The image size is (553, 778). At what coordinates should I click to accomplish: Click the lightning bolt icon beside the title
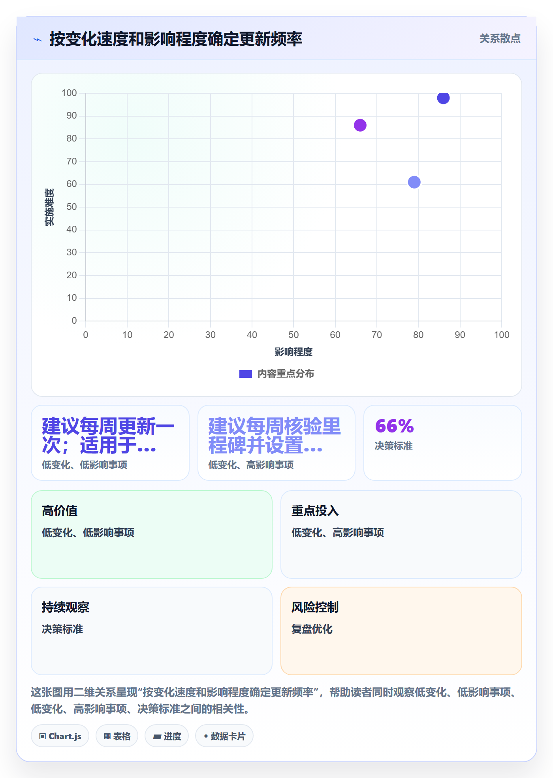point(38,40)
